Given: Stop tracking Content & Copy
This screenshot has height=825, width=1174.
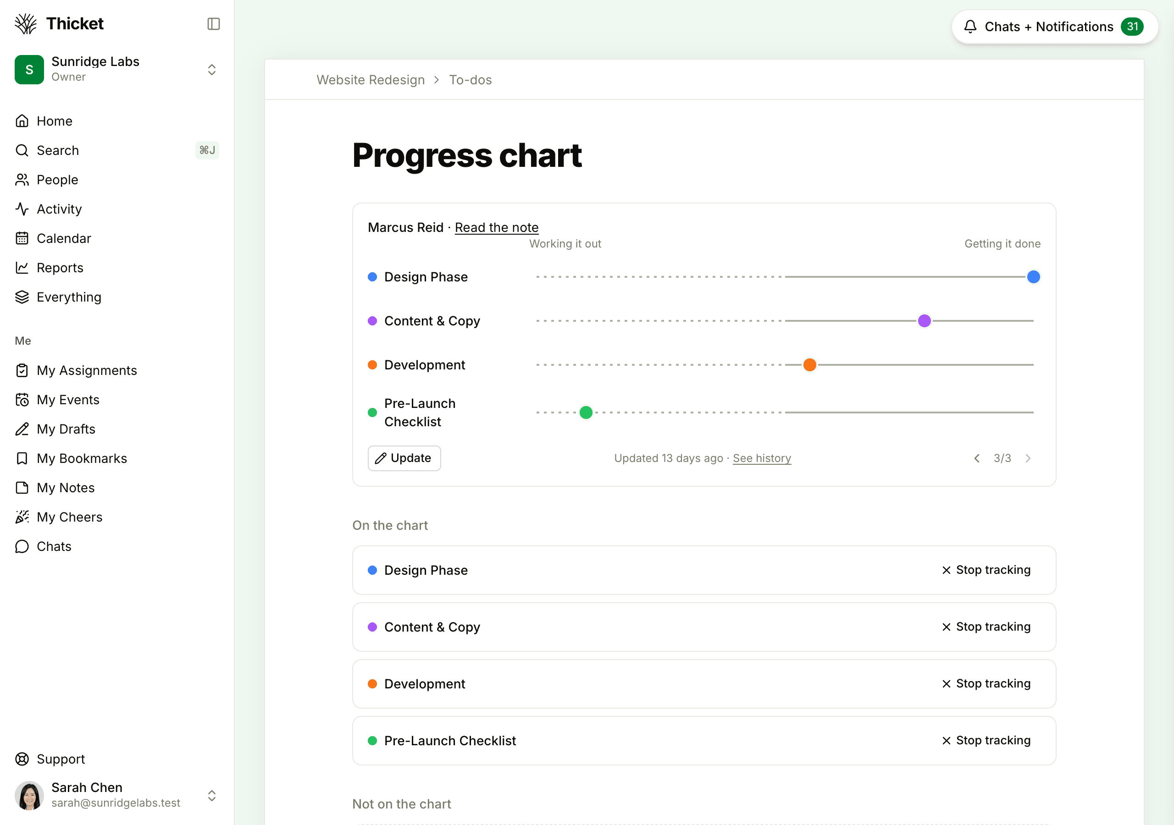Looking at the screenshot, I should tap(986, 627).
